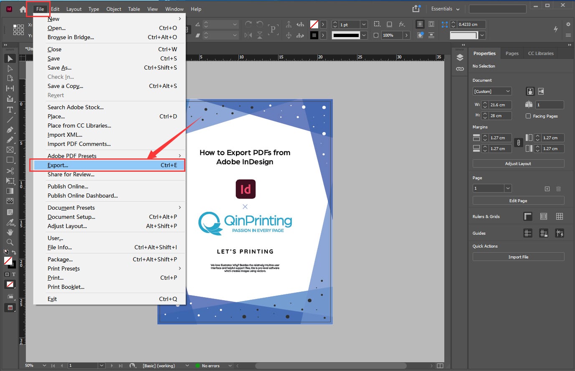Enable the Facing Pages checkbox
Screen dimensions: 575x371
(x=528, y=116)
